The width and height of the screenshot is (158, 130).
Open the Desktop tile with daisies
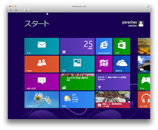click(x=42, y=100)
